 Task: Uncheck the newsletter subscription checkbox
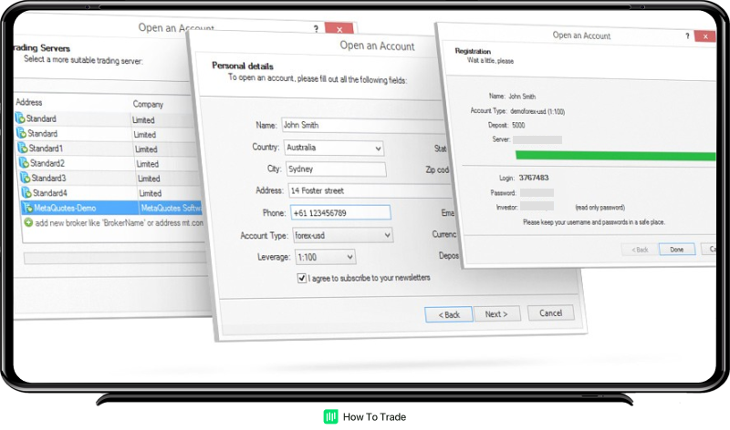[302, 278]
